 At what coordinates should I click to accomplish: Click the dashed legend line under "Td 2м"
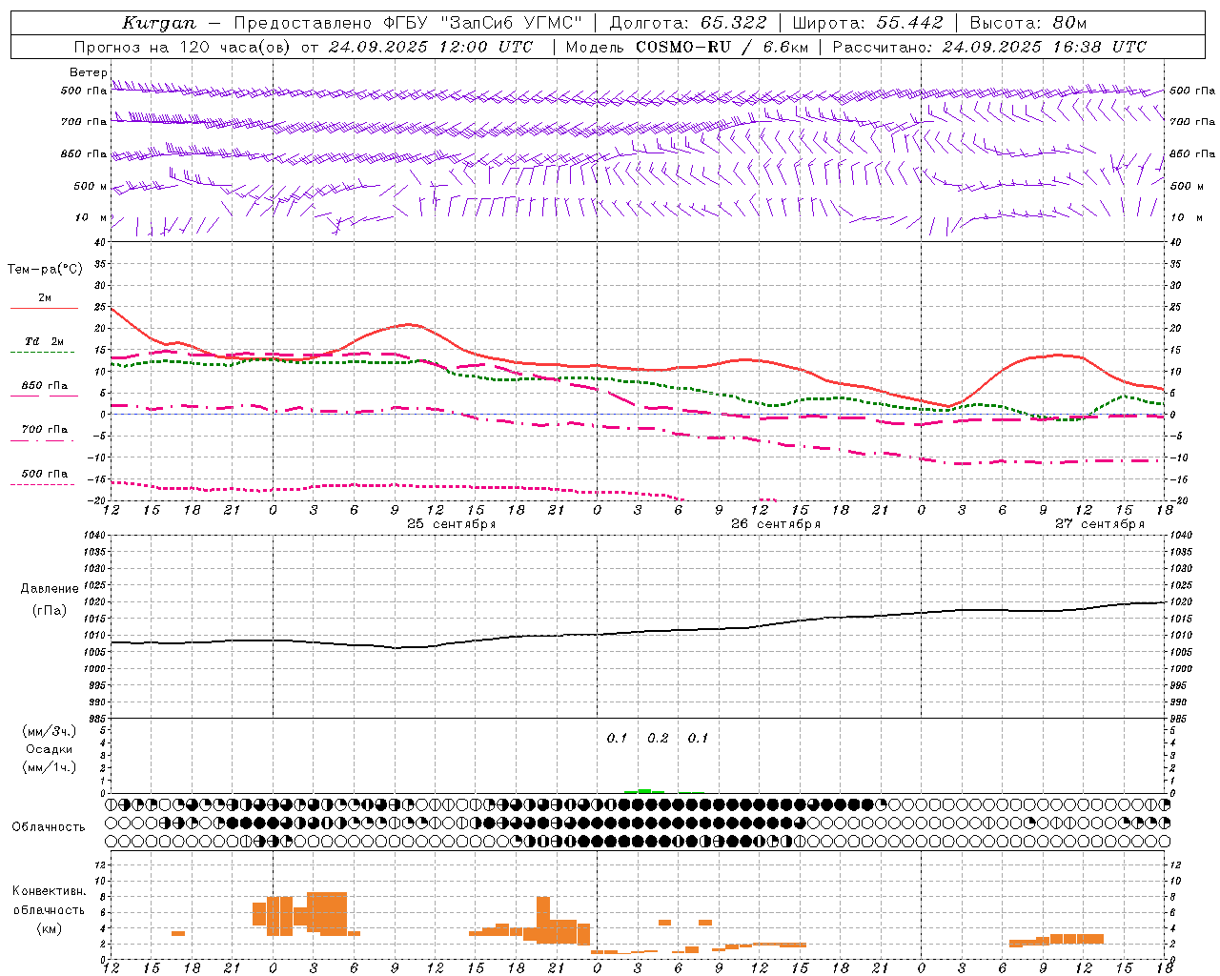click(44, 352)
